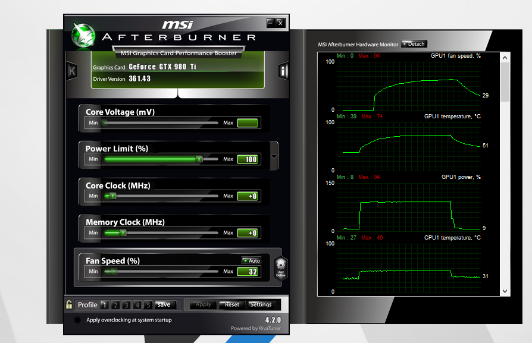Select profile slot 5
532x343 pixels.
point(148,305)
